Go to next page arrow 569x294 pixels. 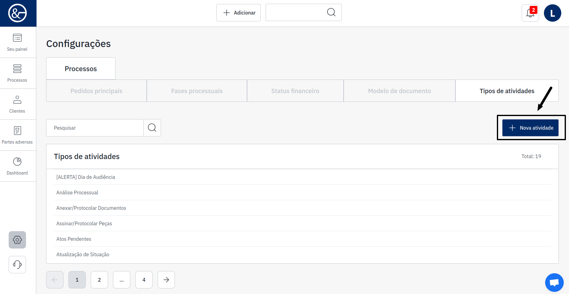(166, 280)
